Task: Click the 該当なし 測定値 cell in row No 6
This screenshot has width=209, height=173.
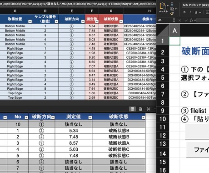Action: point(74,162)
